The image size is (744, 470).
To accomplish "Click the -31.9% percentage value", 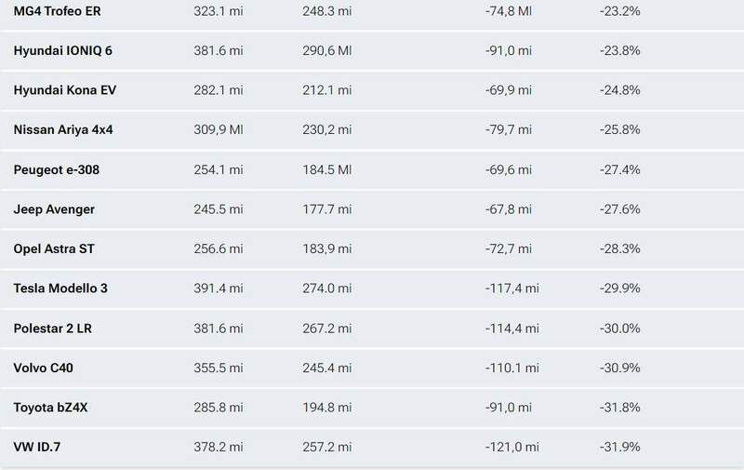I will tap(620, 448).
